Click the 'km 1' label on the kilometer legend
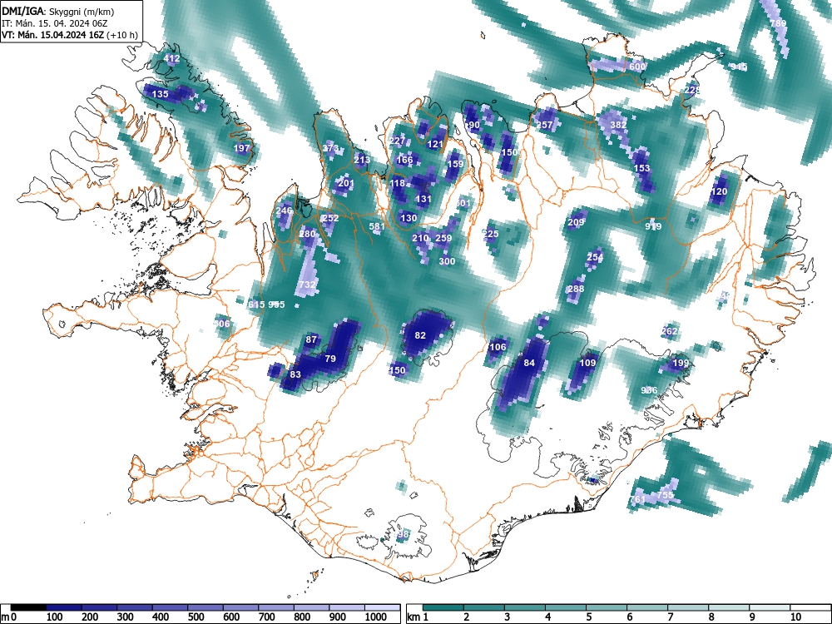832x624 pixels. pos(418,617)
